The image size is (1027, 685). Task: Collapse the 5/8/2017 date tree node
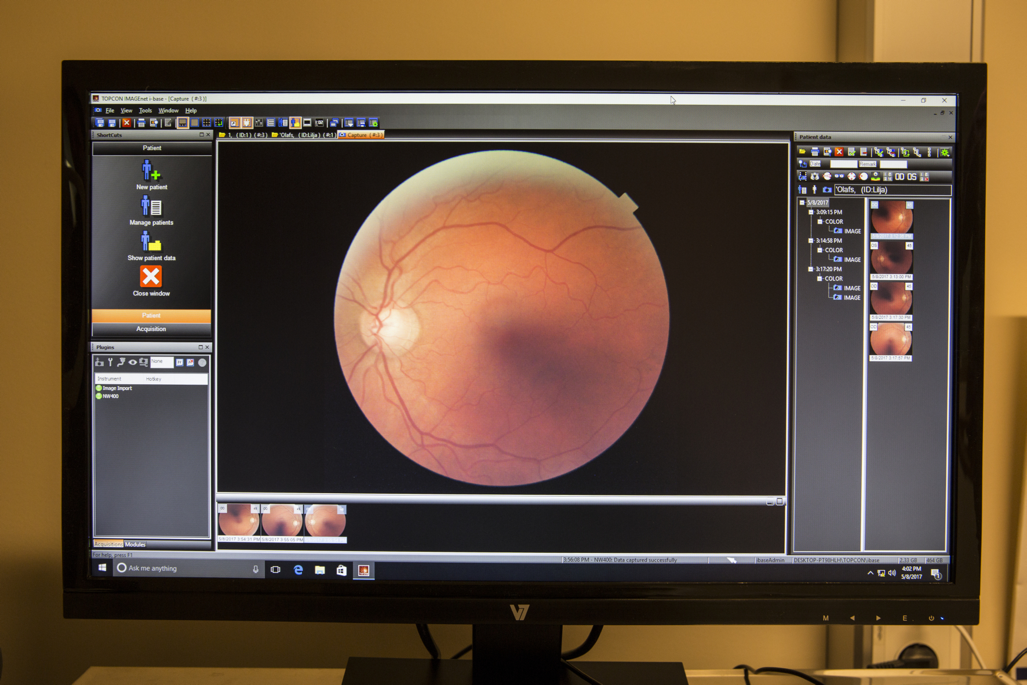(x=802, y=203)
